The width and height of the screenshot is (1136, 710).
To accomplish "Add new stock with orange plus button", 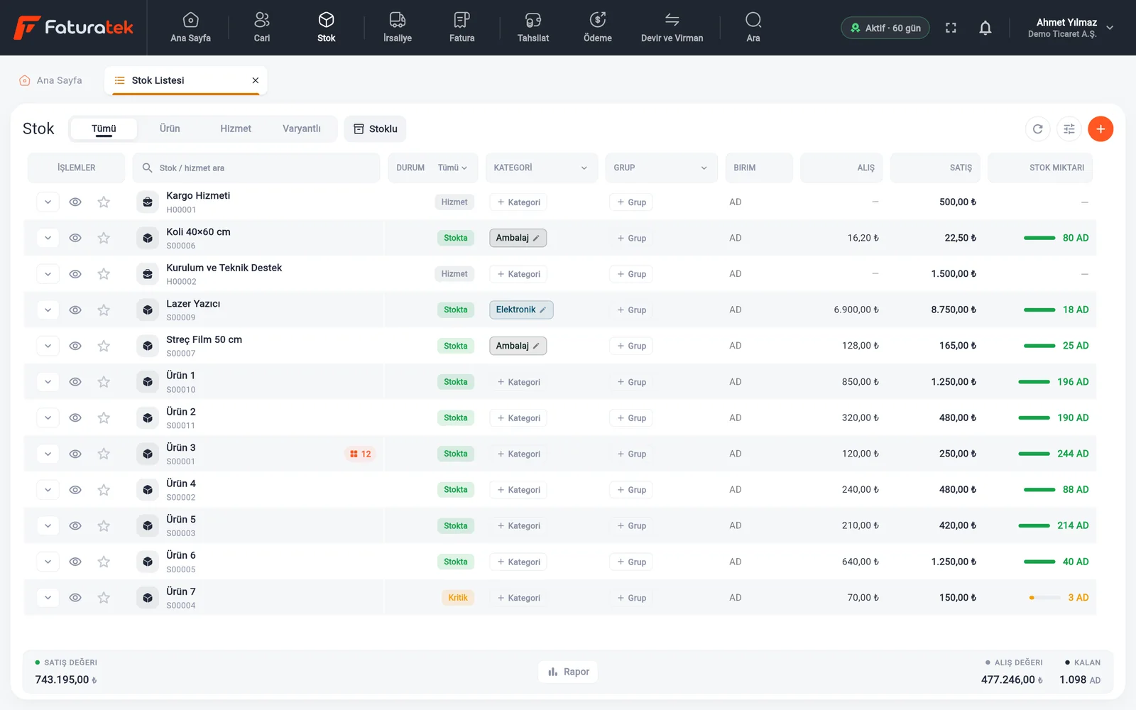I will [1100, 129].
